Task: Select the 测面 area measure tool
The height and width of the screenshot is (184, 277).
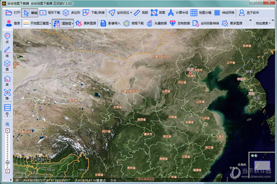Action: (x=157, y=13)
